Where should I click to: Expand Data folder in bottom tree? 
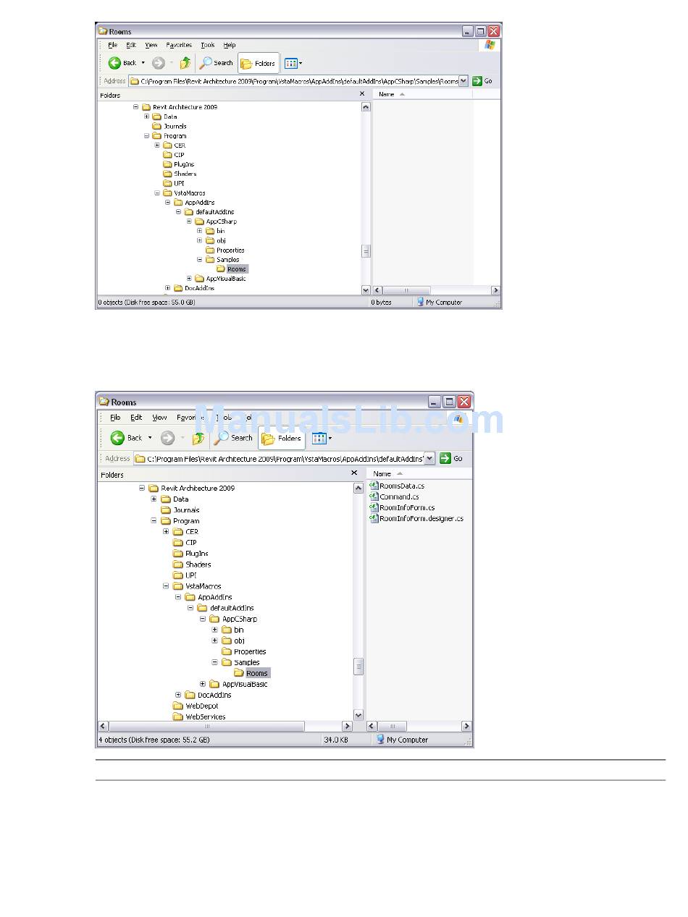click(154, 499)
